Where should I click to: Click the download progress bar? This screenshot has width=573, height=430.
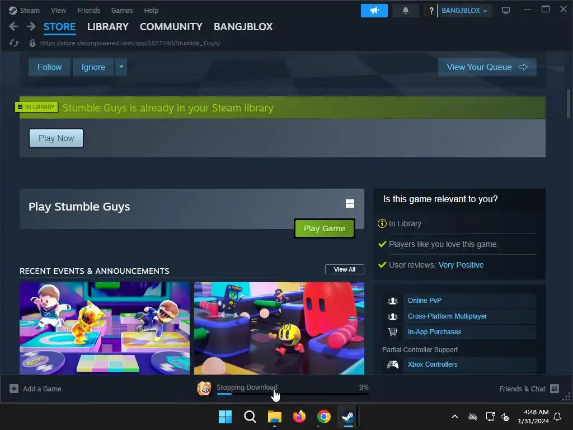(293, 394)
